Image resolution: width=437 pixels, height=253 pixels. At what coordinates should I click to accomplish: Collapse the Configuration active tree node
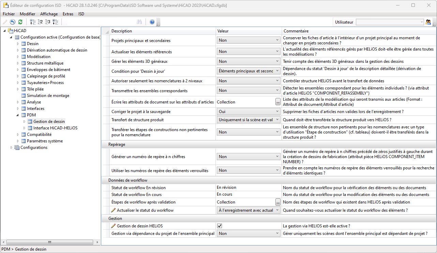[12, 37]
